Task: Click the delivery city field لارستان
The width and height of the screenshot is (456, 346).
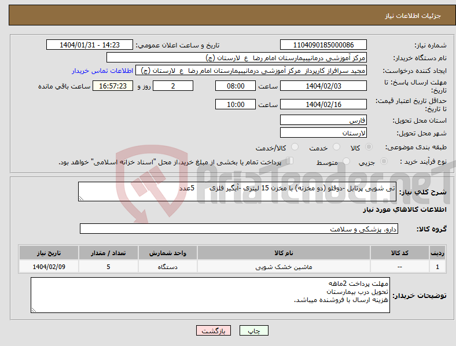Action: [323, 132]
